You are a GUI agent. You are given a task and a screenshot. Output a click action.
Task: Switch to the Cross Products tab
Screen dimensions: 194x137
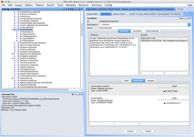[152, 31]
